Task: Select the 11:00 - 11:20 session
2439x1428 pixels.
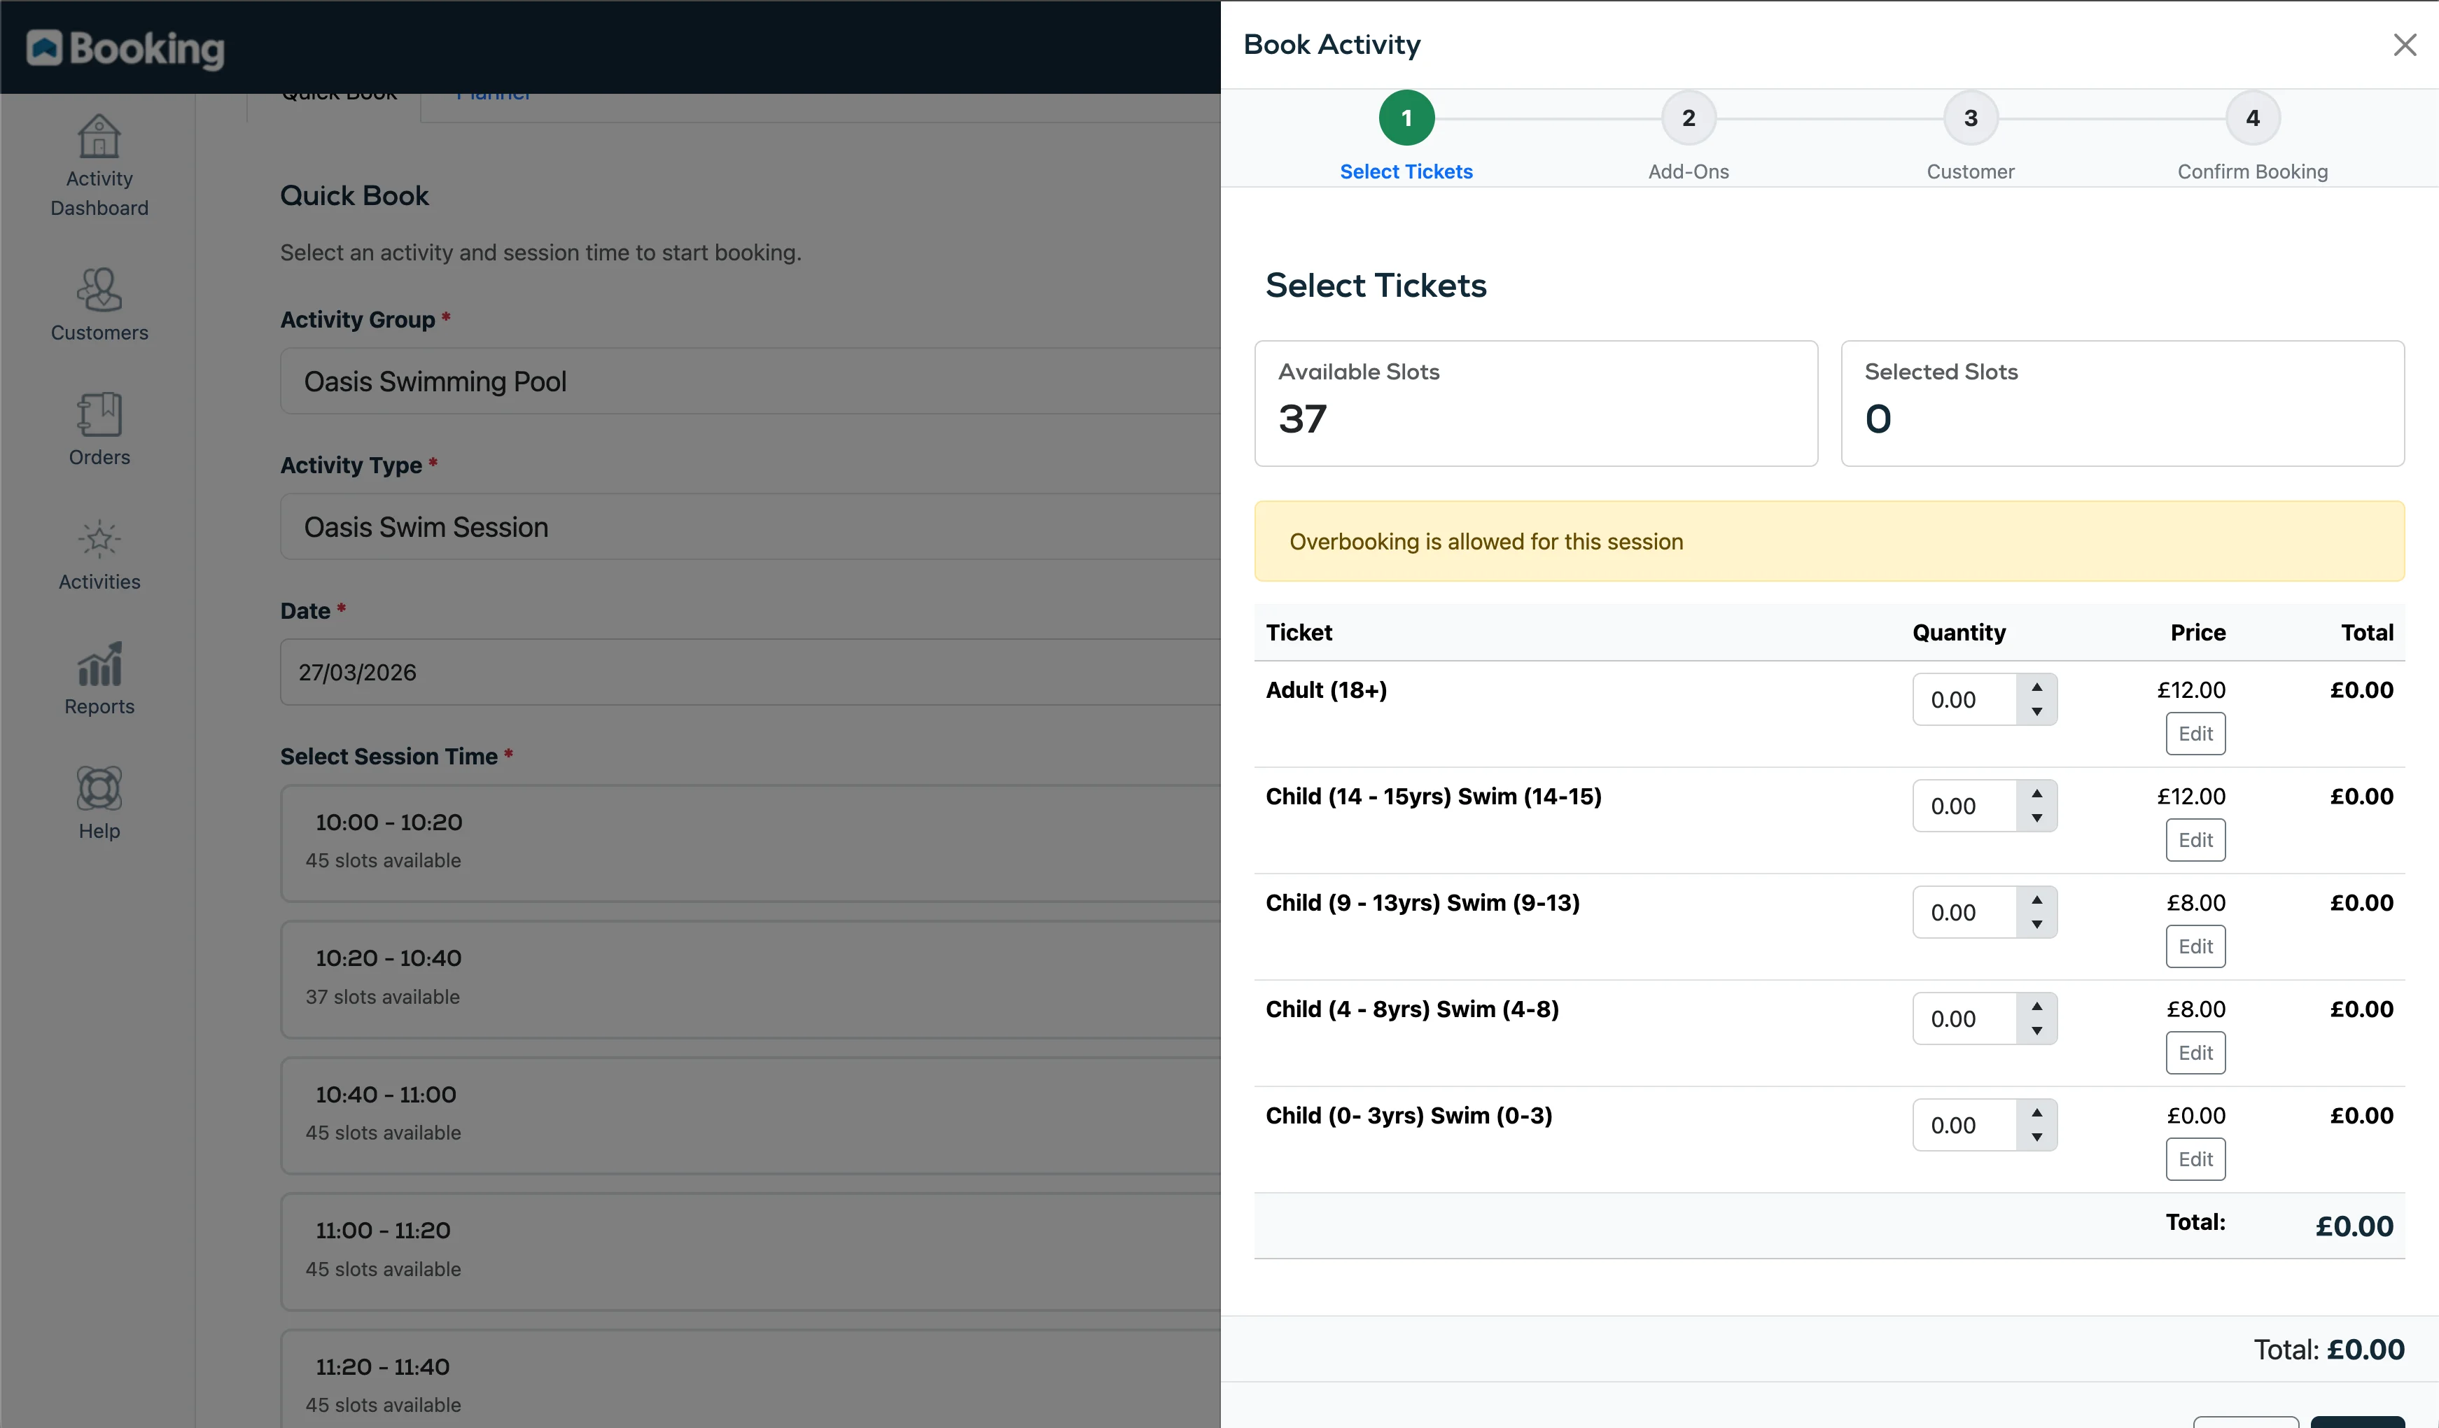Action: pyautogui.click(x=750, y=1251)
